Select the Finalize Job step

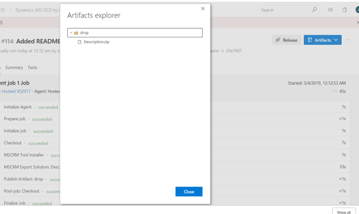point(14,203)
